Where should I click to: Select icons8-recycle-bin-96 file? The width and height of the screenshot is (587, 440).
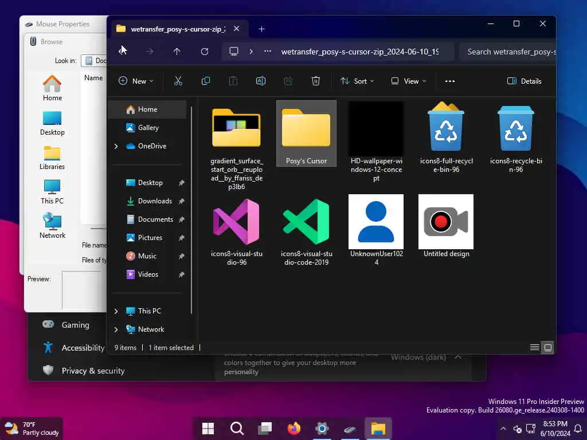click(515, 137)
